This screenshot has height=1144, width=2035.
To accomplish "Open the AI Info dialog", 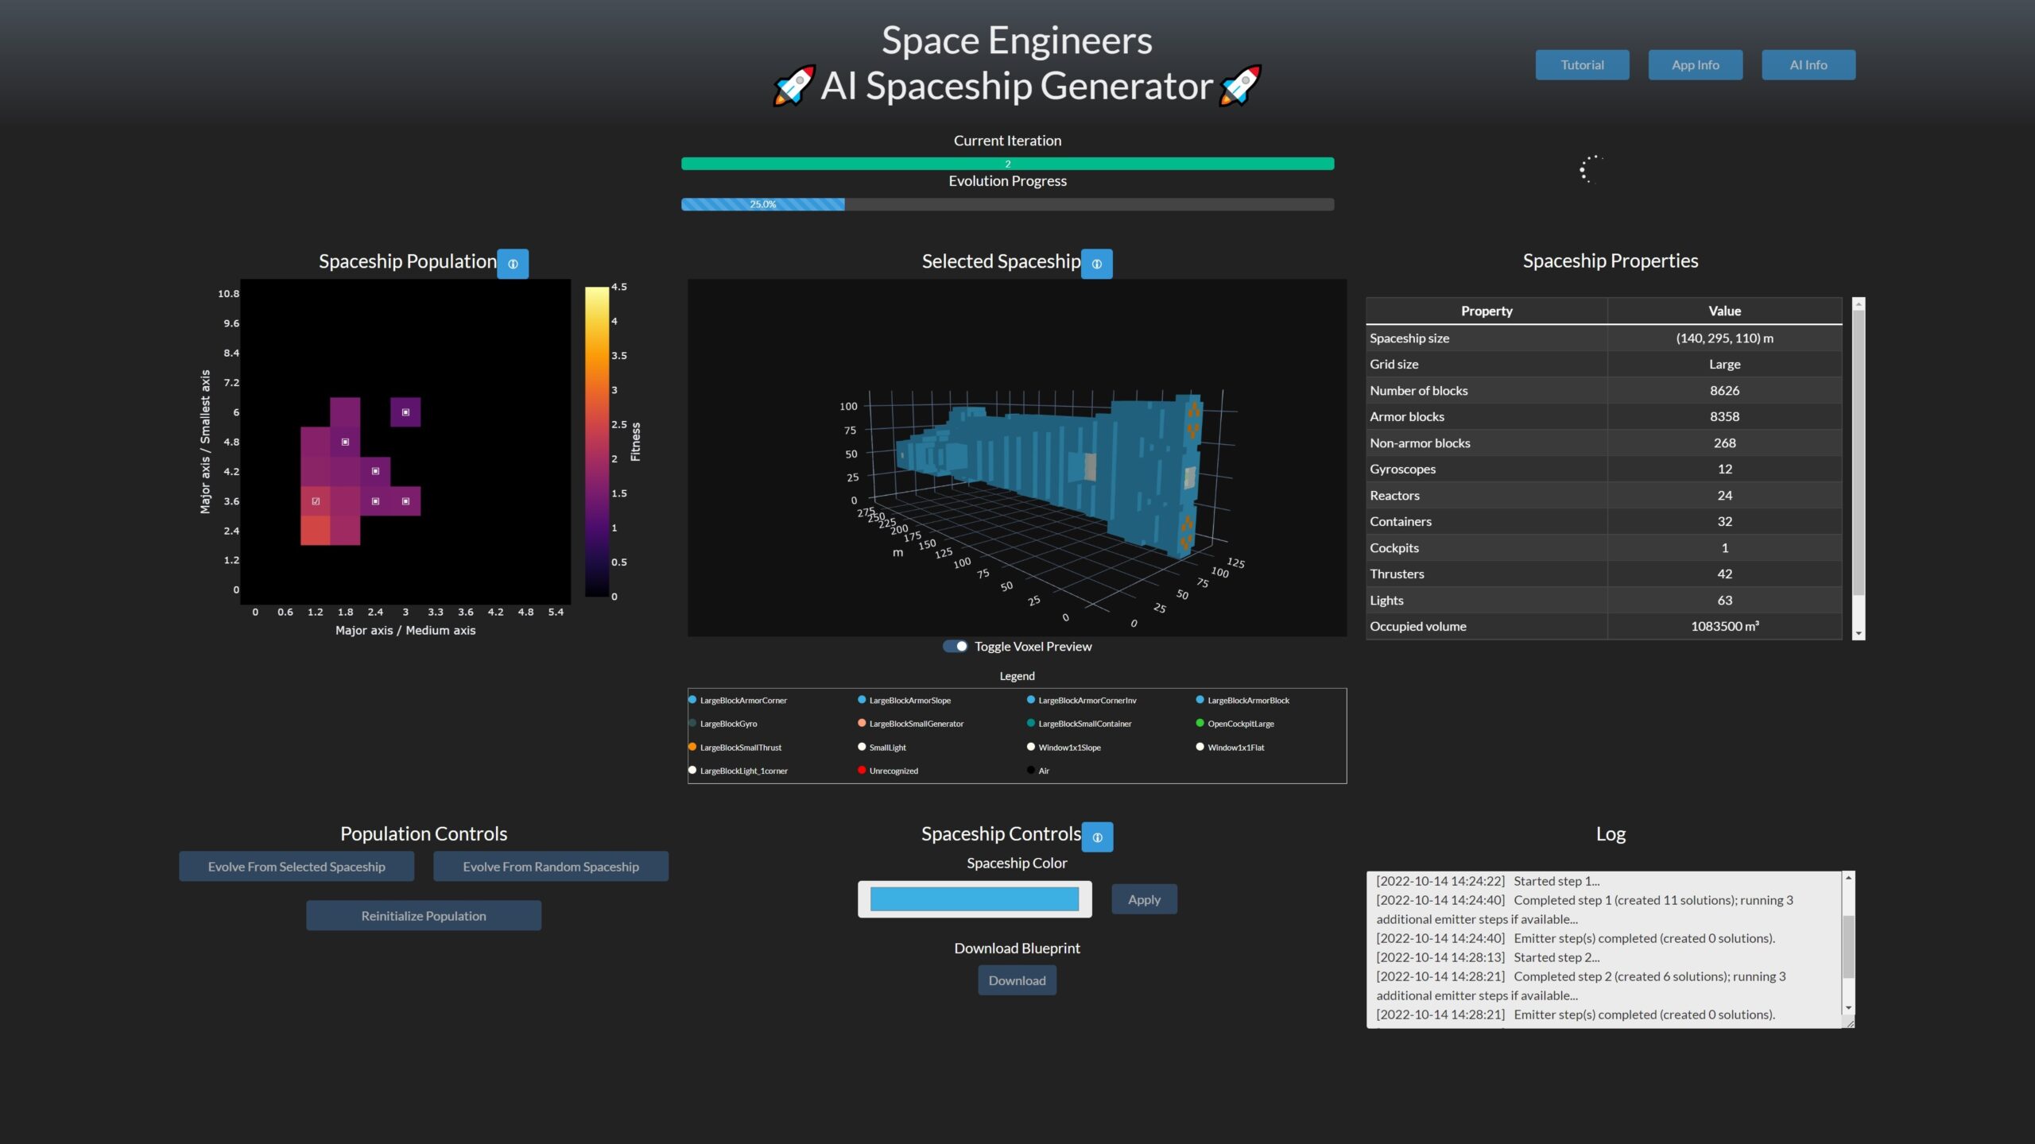I will point(1808,65).
